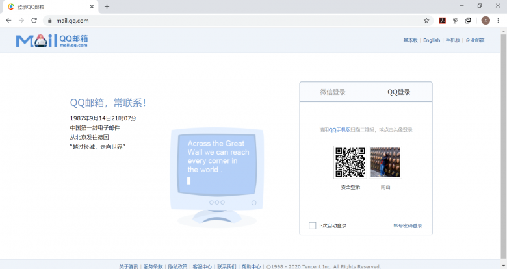The height and width of the screenshot is (269, 507).
Task: Switch page language to English
Action: pyautogui.click(x=432, y=40)
